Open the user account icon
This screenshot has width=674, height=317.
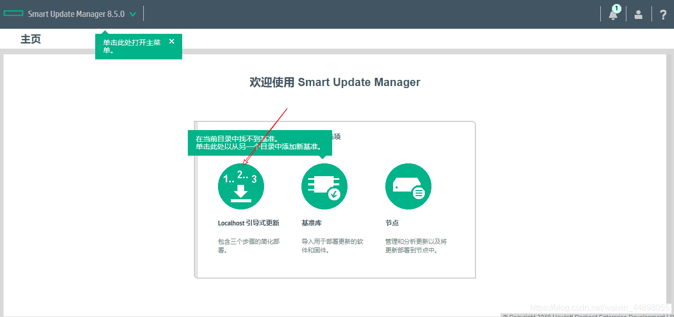pos(638,14)
